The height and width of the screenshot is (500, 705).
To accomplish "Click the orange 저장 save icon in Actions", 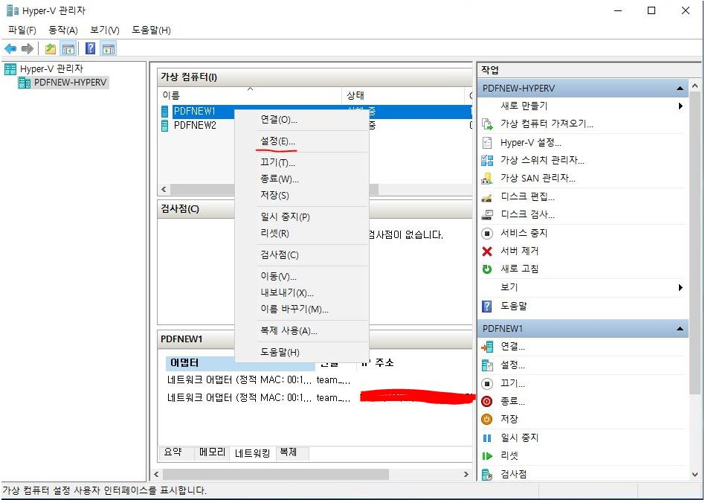I will (x=487, y=420).
